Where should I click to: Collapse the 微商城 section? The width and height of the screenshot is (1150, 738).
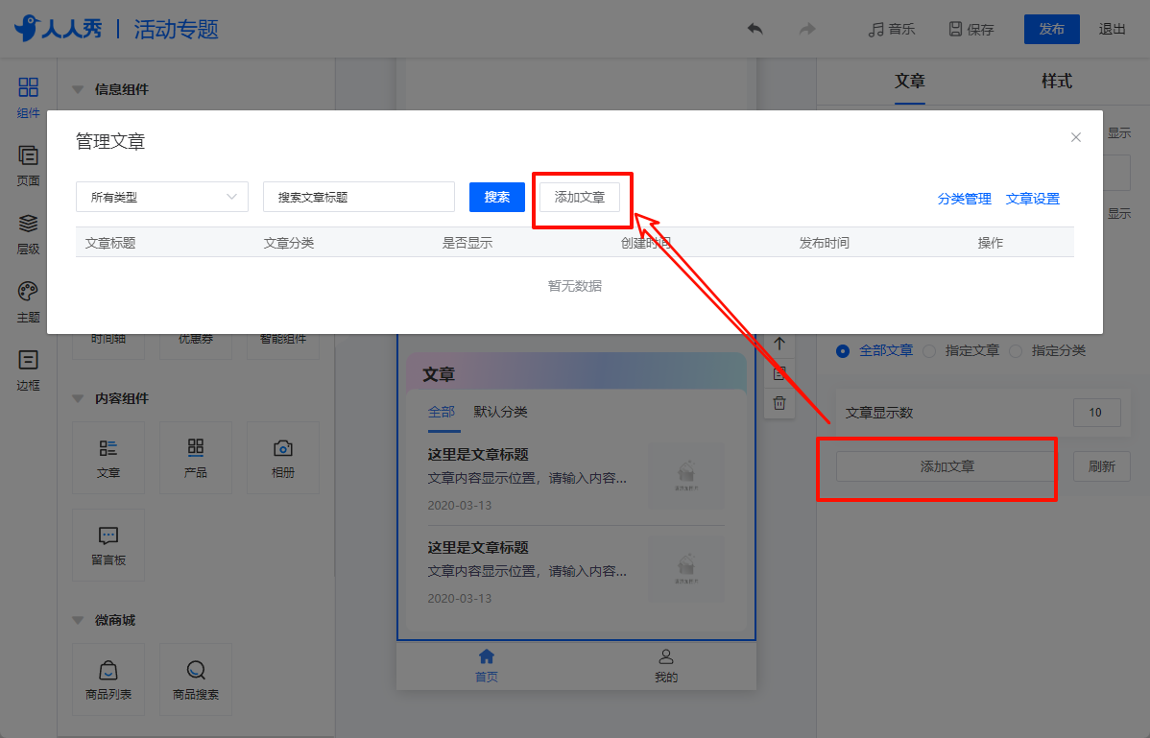coord(78,621)
